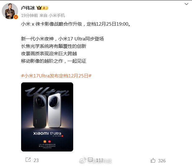The height and width of the screenshot is (166, 192).
Task: Like the post with thumbs-up icon
Action: (x=153, y=160)
